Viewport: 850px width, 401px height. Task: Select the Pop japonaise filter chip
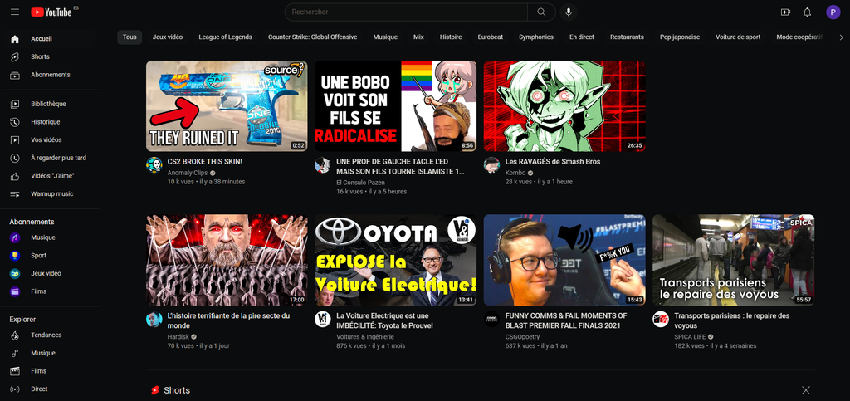[x=680, y=37]
